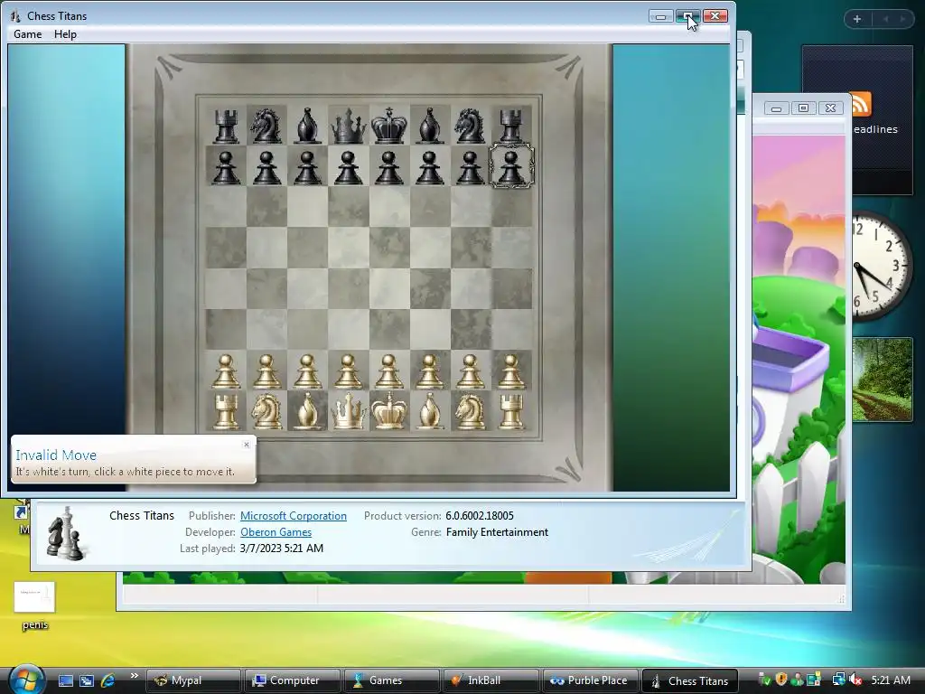The height and width of the screenshot is (694, 925).
Task: Choose the white bishop on f1
Action: 429,411
